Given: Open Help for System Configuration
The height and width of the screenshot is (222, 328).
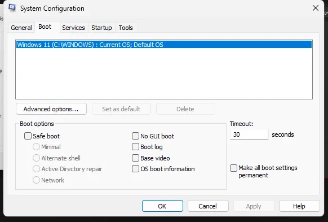Looking at the screenshot, I should [x=299, y=206].
